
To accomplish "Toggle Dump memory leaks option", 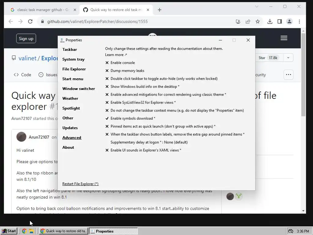I will click(125, 71).
